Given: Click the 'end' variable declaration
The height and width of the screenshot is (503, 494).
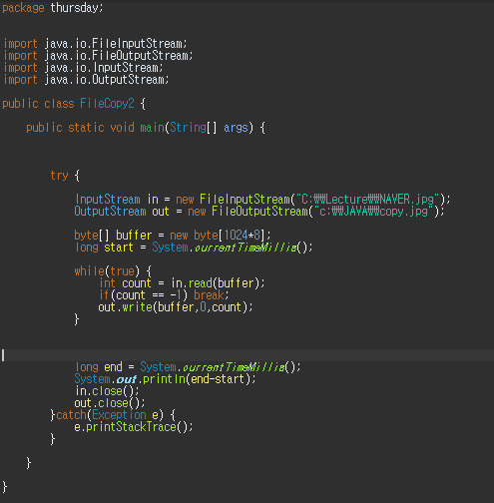Looking at the screenshot, I should [113, 367].
